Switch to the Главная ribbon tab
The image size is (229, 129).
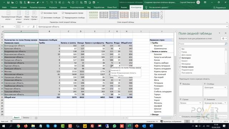coord(14,7)
